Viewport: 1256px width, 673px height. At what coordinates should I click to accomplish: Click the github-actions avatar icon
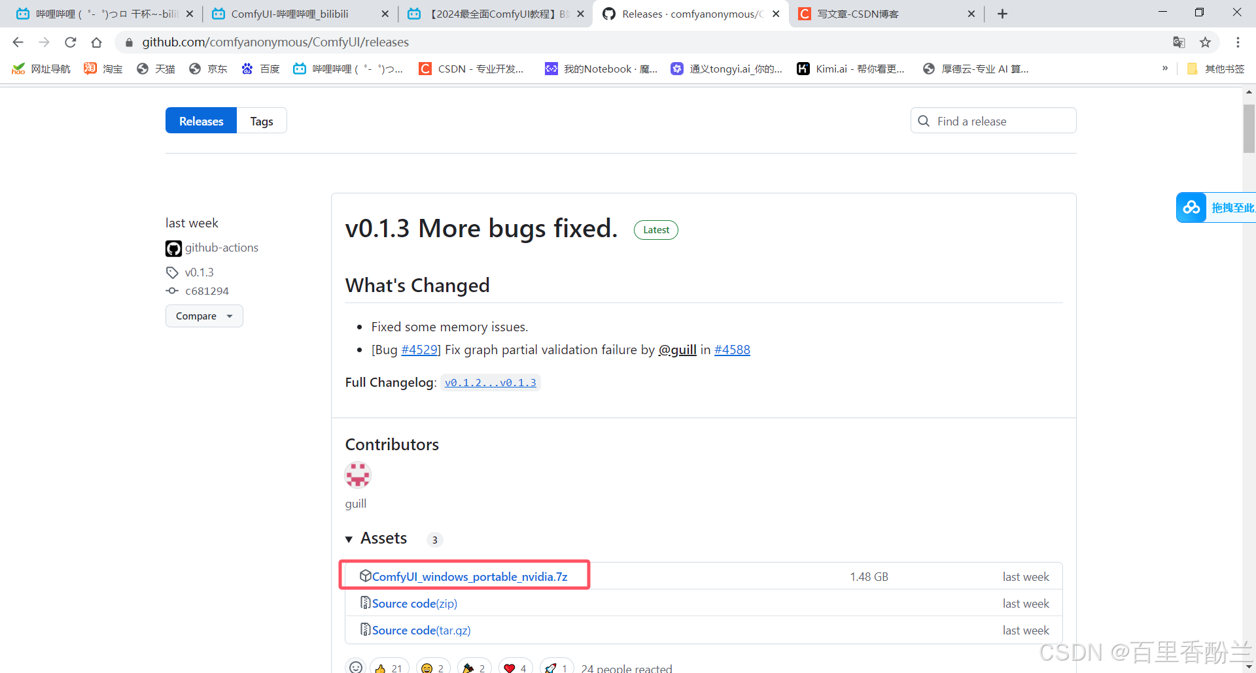173,248
